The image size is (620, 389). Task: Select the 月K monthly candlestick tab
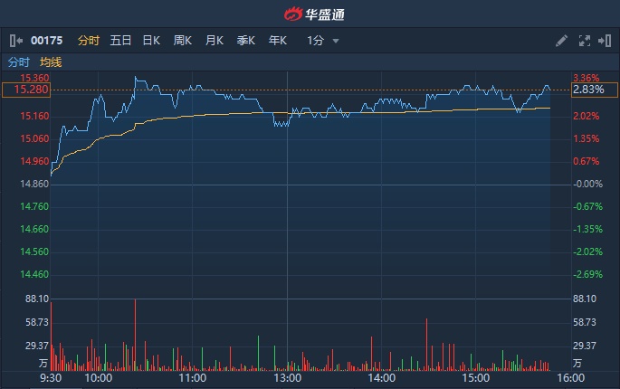215,41
